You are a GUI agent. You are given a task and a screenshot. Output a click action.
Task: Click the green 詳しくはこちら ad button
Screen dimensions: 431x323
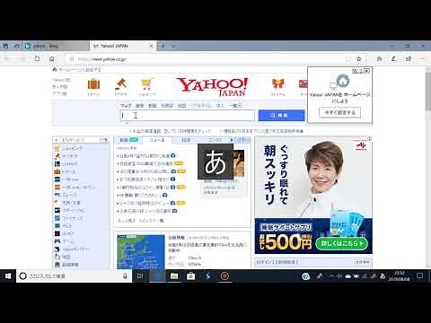click(341, 243)
